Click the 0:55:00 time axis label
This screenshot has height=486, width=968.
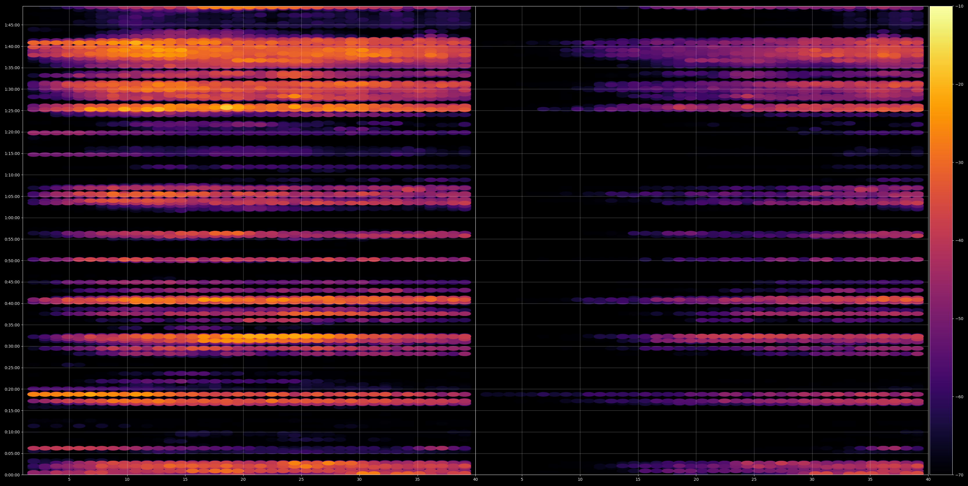tap(12, 240)
